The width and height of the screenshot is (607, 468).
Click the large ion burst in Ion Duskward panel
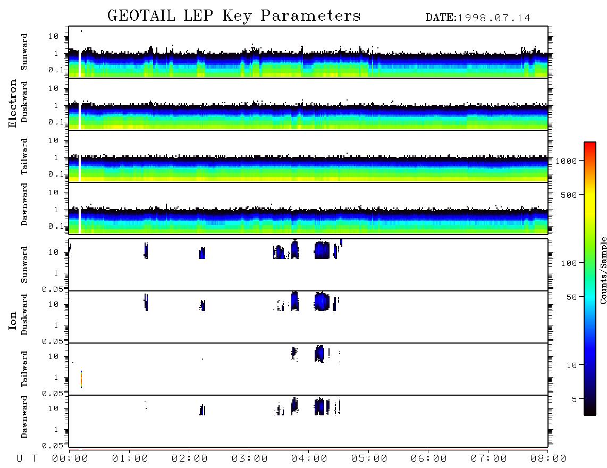click(322, 302)
